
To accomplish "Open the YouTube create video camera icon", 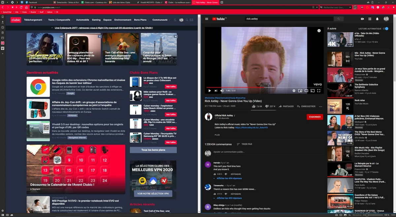I will tap(362, 19).
